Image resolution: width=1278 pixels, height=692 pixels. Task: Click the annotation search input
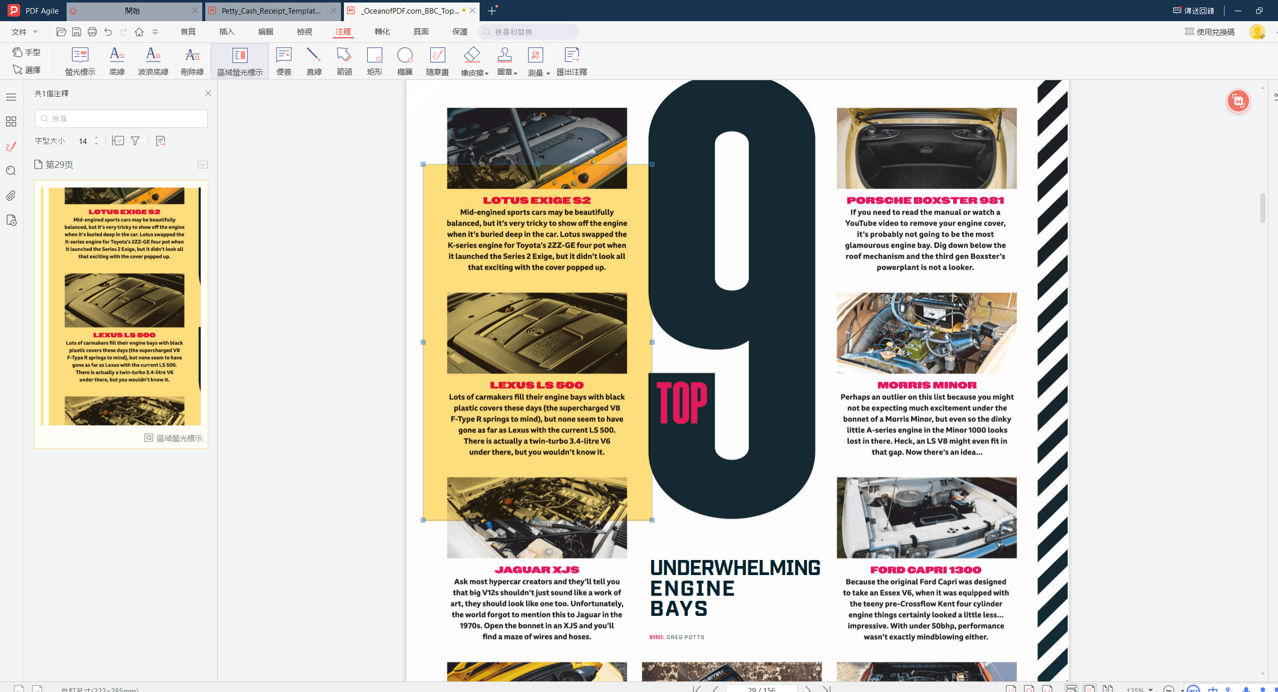(121, 118)
